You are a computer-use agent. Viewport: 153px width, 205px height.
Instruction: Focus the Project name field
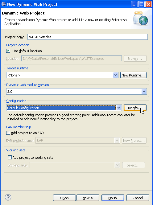click(x=88, y=37)
